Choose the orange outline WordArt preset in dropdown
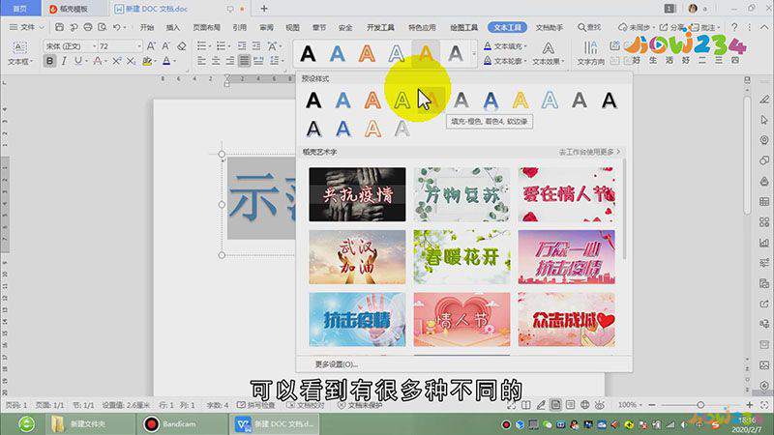The image size is (774, 435). 372,101
